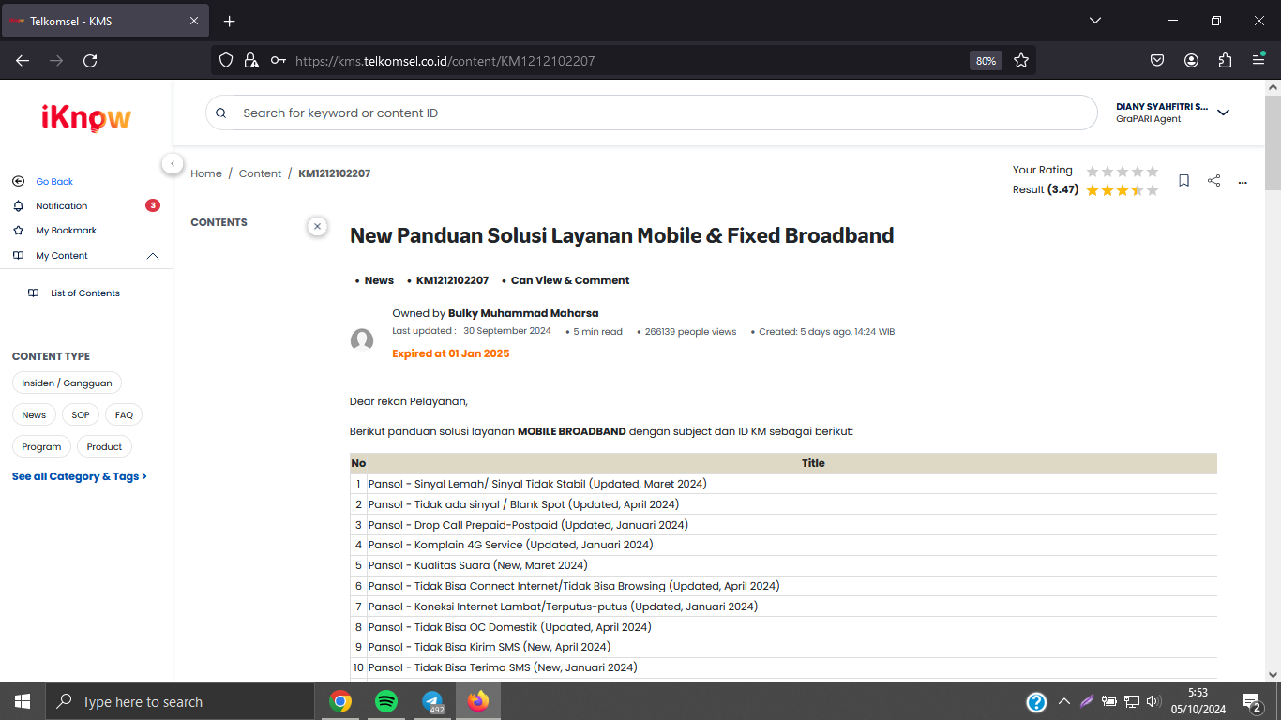Viewport: 1281px width, 720px height.
Task: Click row Pansol - Sinyal Lemah/ Sinyal Tidak Stabil
Action: pyautogui.click(x=783, y=484)
